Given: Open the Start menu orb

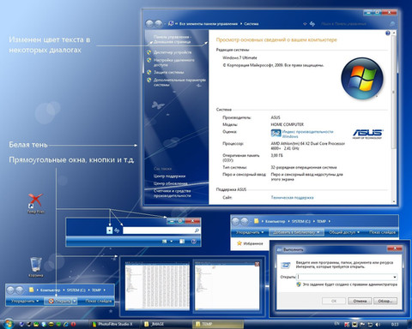Looking at the screenshot, I should (8, 324).
